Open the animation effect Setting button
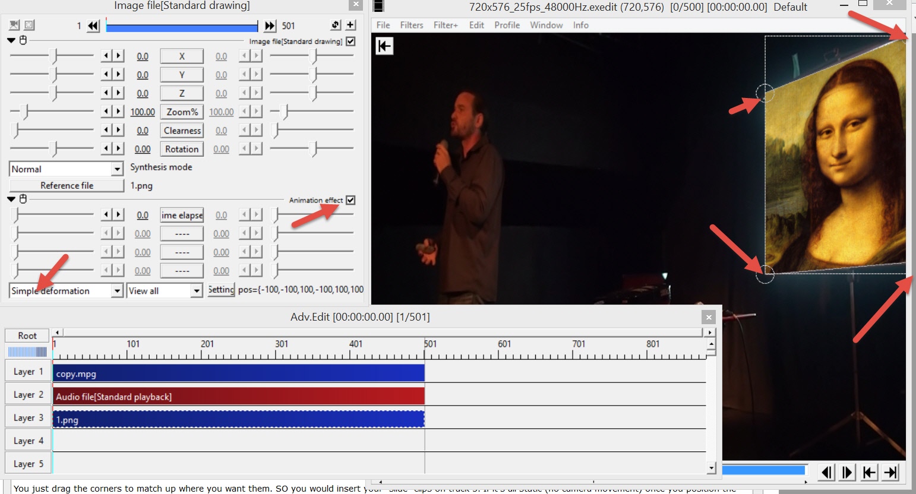This screenshot has width=916, height=494. 221,290
